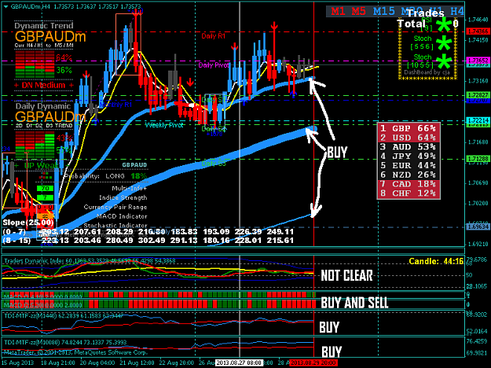
Task: Click the green asterisk beside Stoch [5 5 6]
Action: pos(444,43)
